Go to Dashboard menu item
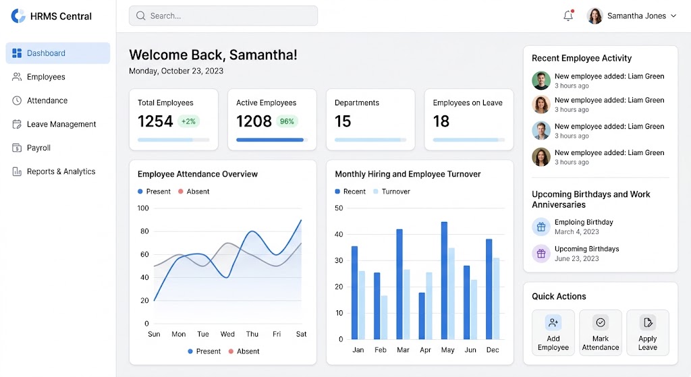Viewport: 691px width, 377px height. pos(58,53)
